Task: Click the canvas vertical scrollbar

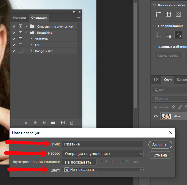Action: pos(135,56)
